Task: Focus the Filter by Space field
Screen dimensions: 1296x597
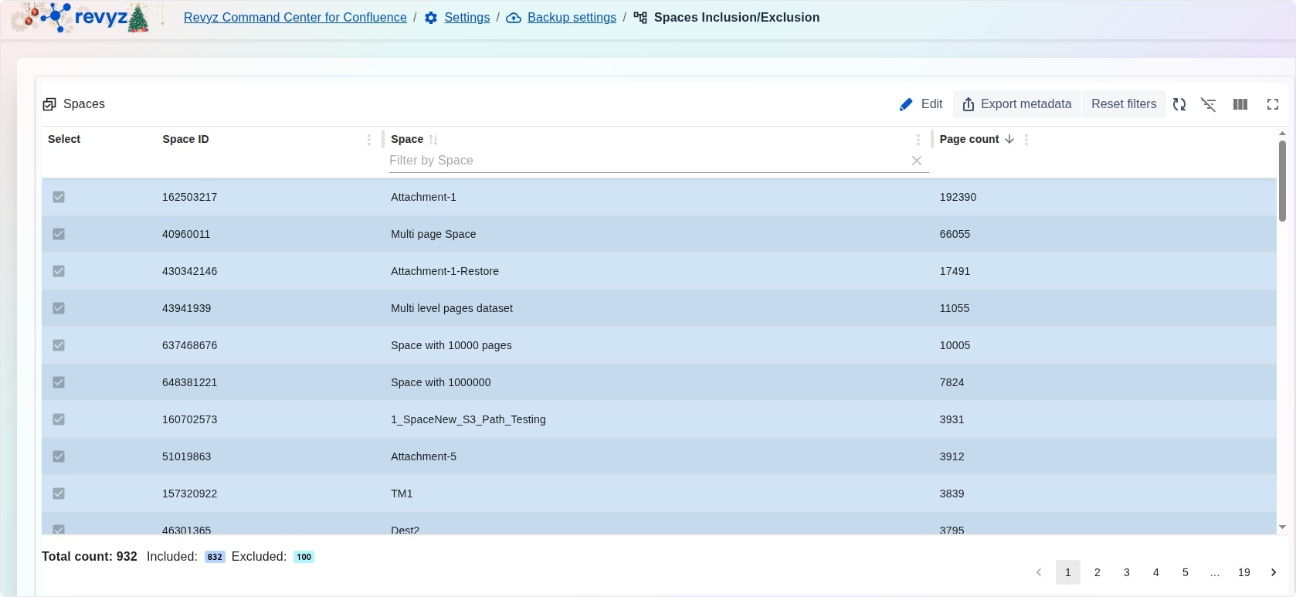Action: [x=647, y=161]
